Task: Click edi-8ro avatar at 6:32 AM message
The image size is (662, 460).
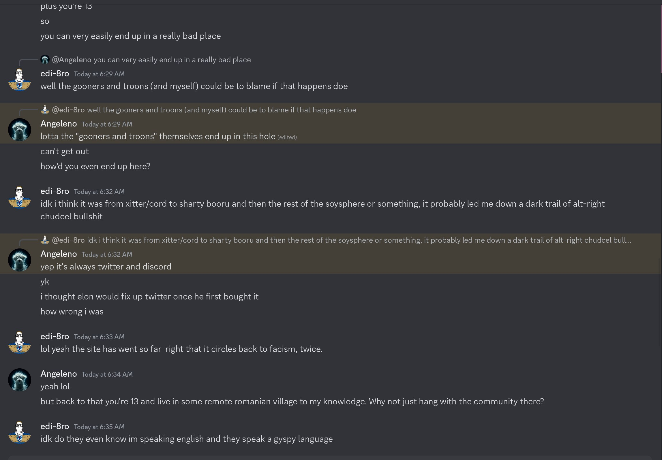Action: tap(19, 197)
